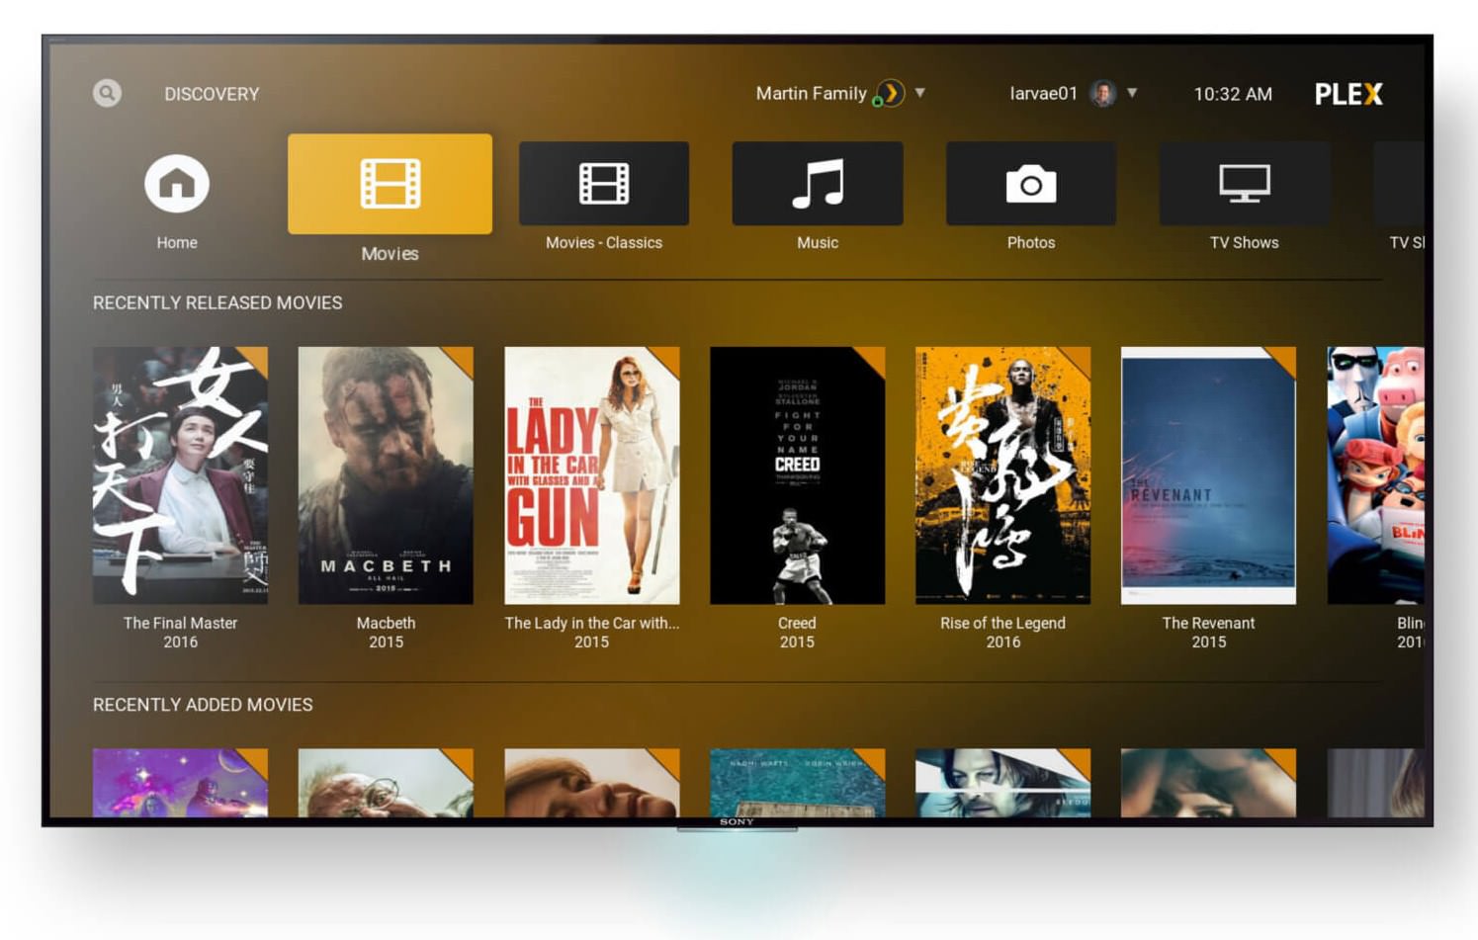The width and height of the screenshot is (1478, 940).
Task: Open the Music library
Action: [818, 184]
